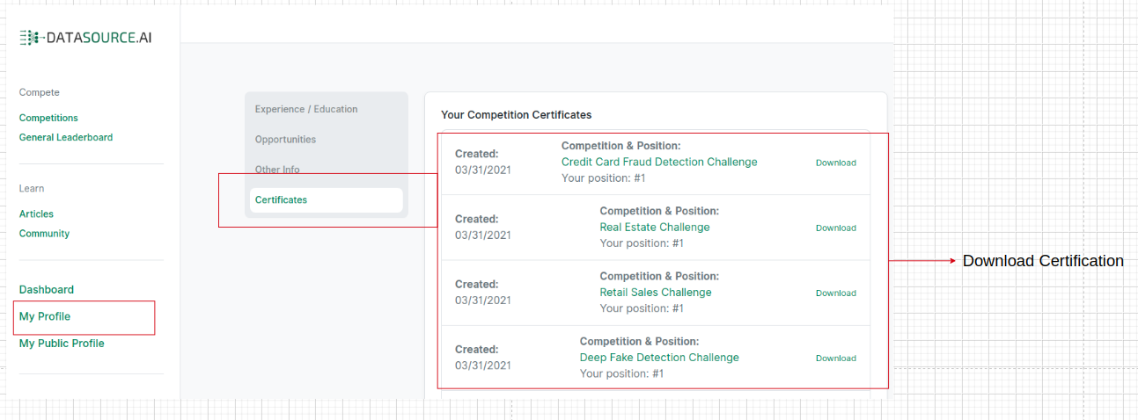Open Retail Sales Challenge link

[655, 292]
